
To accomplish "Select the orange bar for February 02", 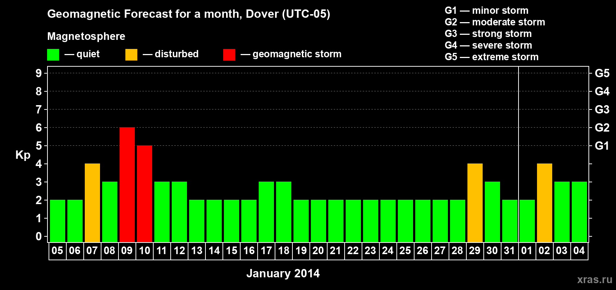I will click(x=545, y=203).
